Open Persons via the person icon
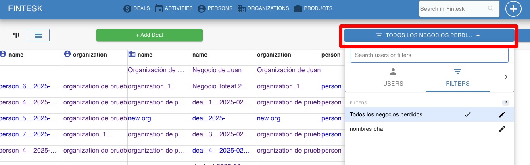Image resolution: width=530 pixels, height=165 pixels. point(202,8)
